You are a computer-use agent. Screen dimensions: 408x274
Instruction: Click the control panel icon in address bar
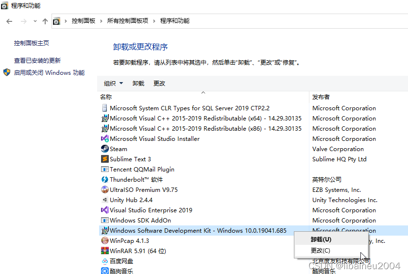click(x=57, y=21)
